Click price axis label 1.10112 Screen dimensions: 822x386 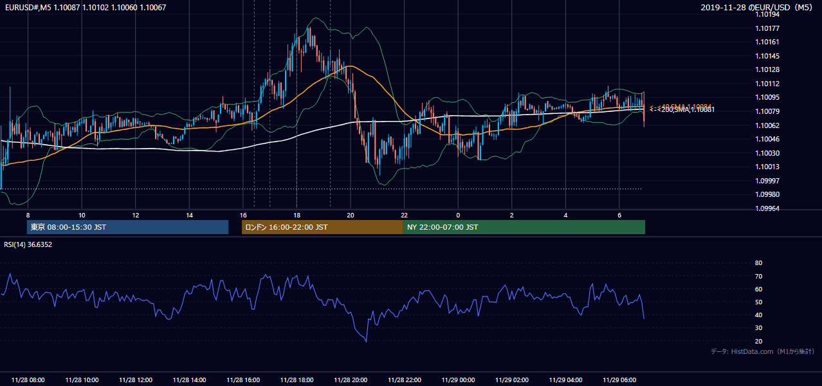[767, 84]
